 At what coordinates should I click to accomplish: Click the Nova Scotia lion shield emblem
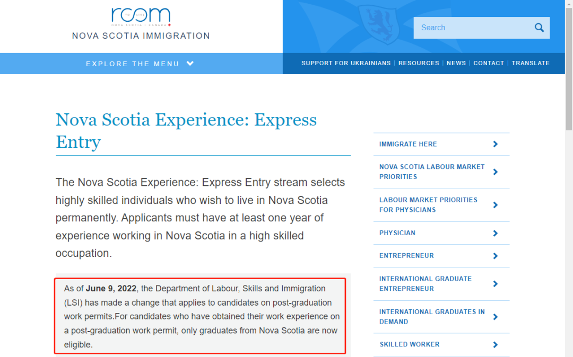point(378,24)
